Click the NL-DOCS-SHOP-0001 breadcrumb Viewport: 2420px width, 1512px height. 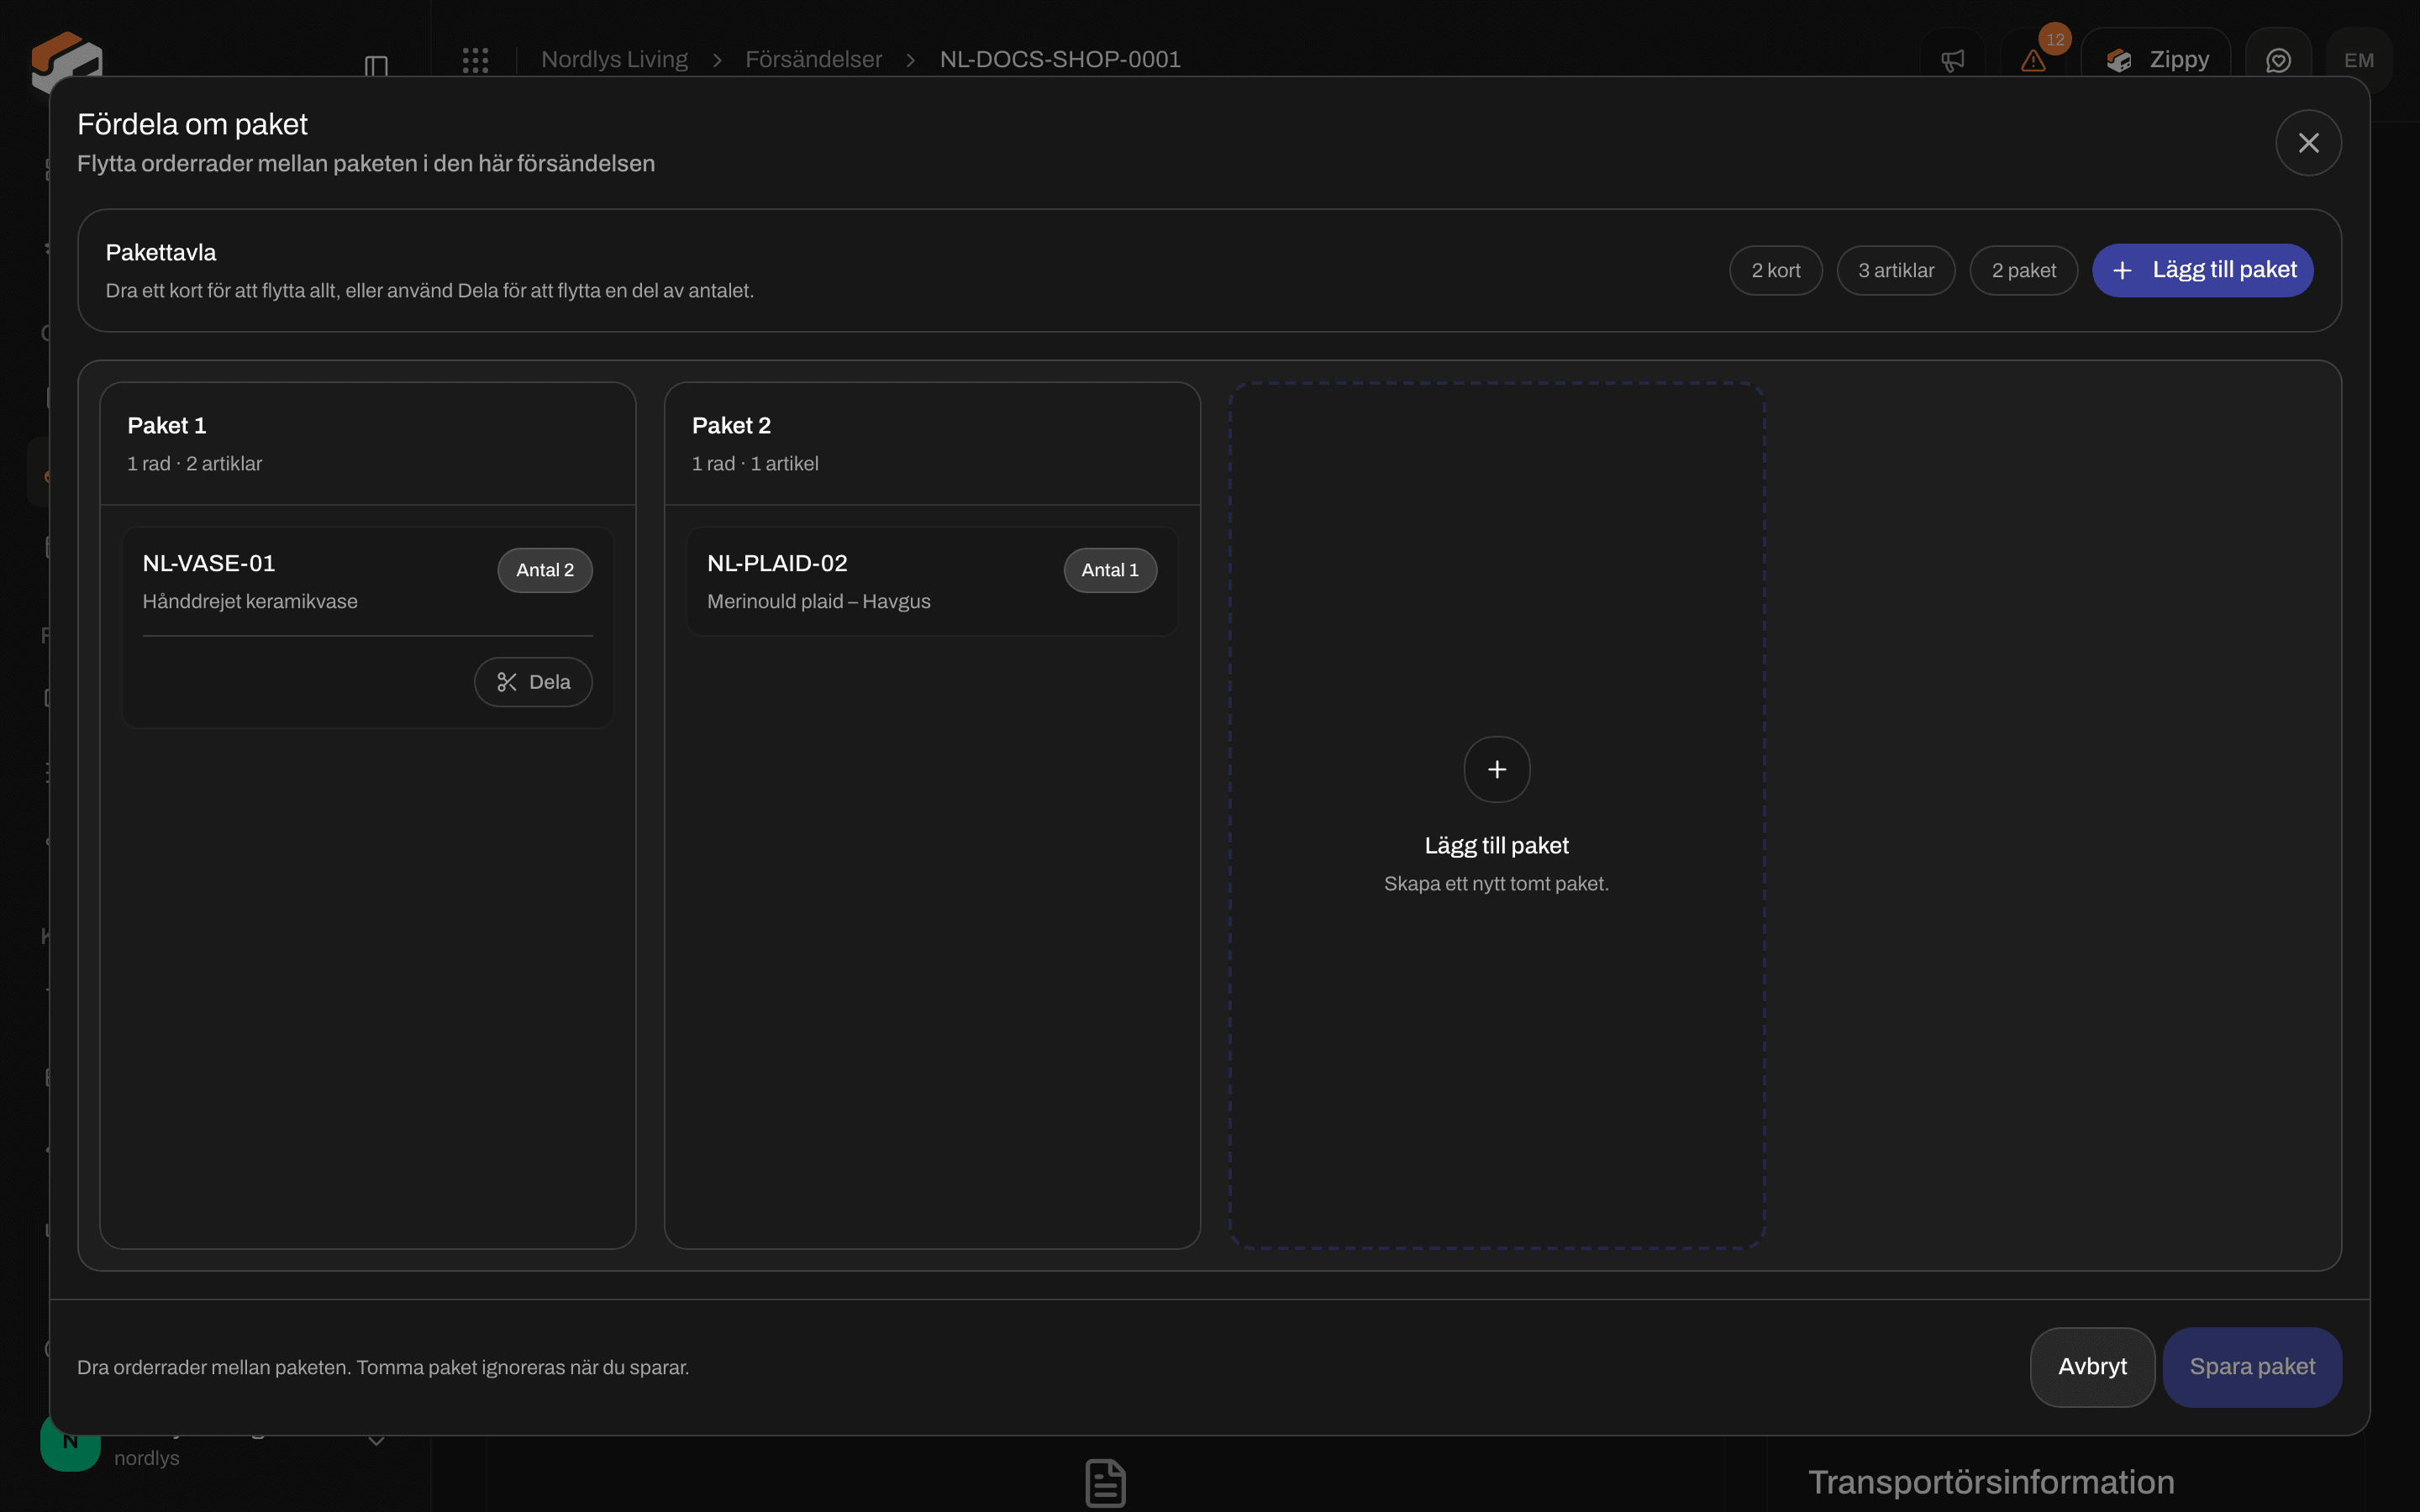[x=1060, y=60]
